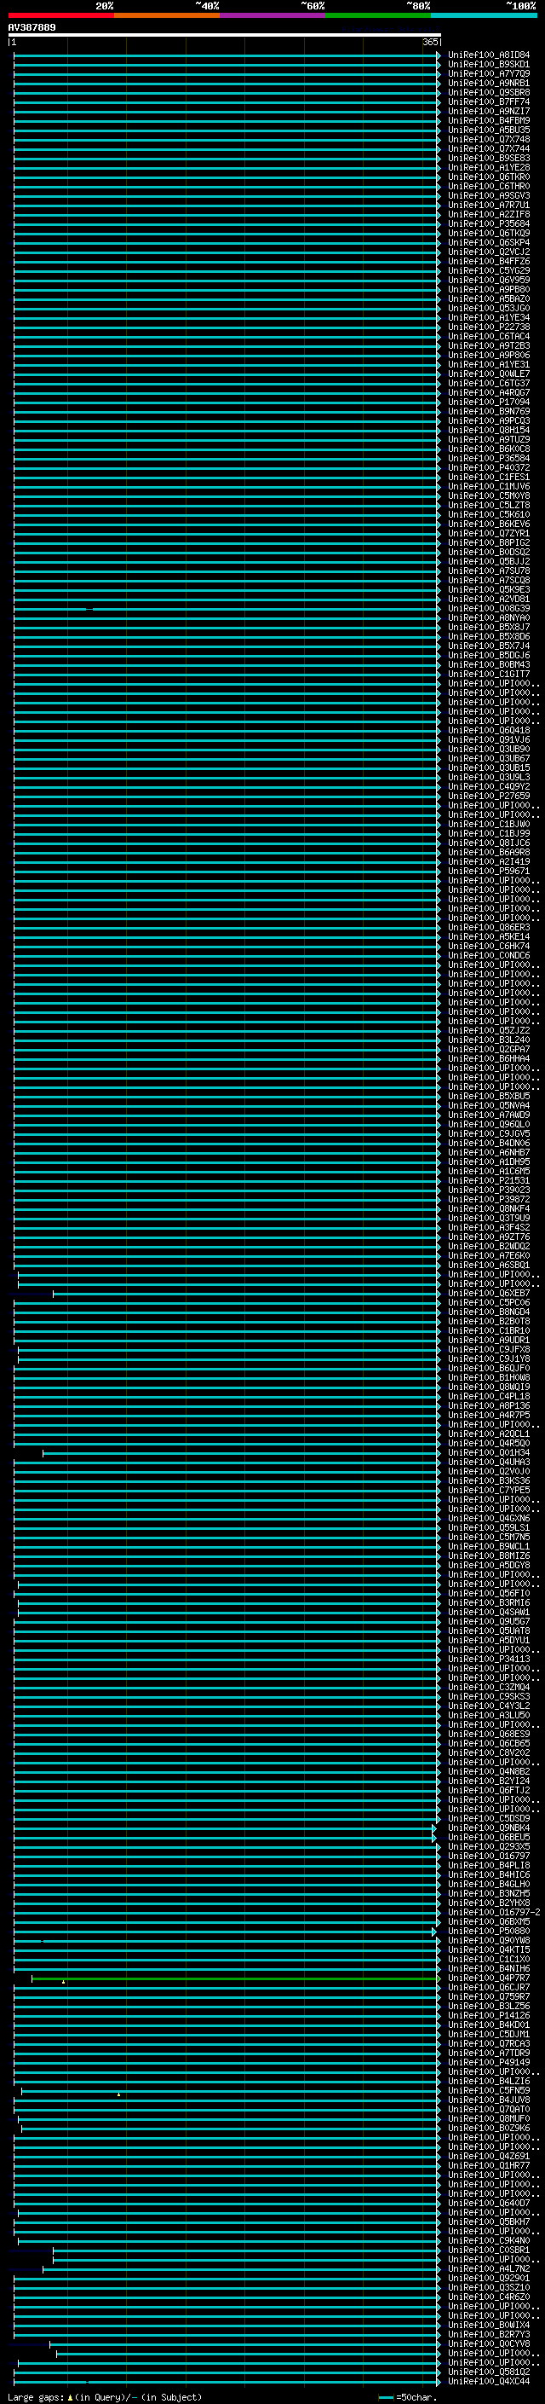Select label UniRef100_B3LZ56

click(x=488, y=2007)
